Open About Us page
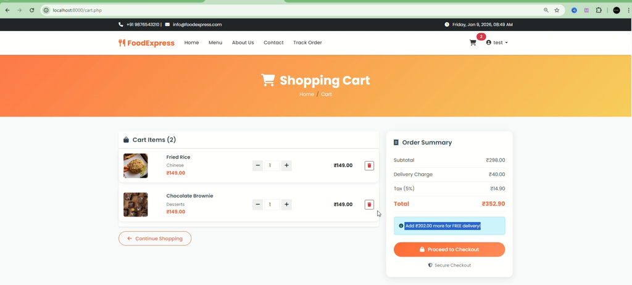The height and width of the screenshot is (285, 632). [243, 43]
